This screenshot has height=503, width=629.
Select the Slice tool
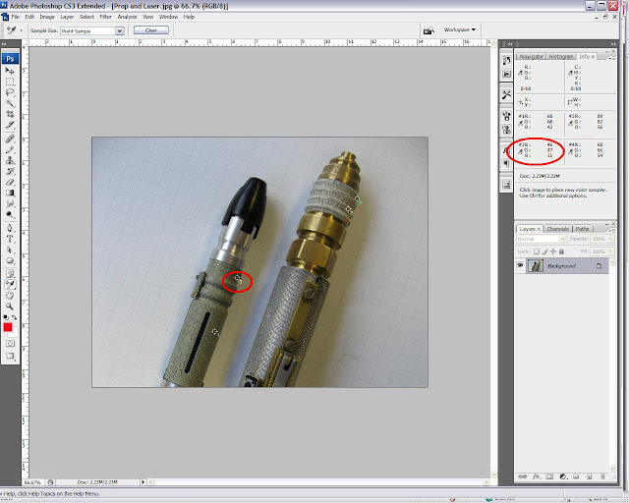(x=10, y=125)
